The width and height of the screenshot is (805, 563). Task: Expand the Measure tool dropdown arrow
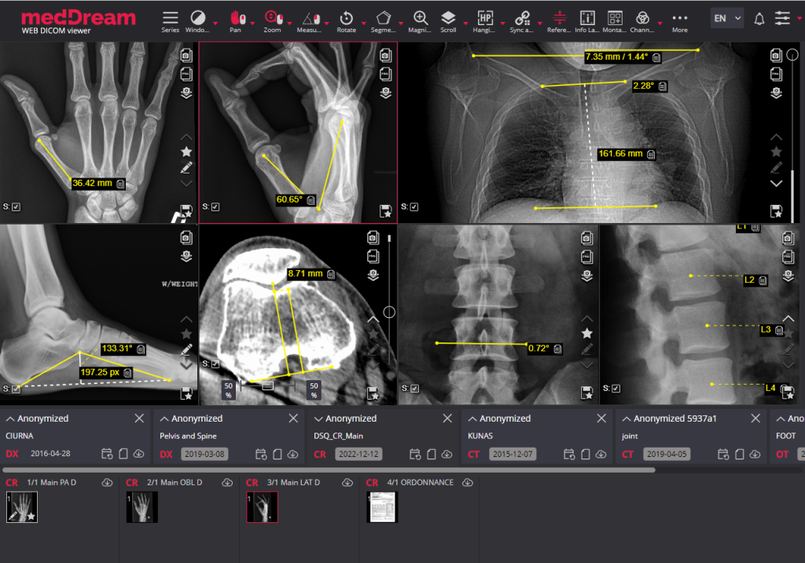(x=326, y=24)
